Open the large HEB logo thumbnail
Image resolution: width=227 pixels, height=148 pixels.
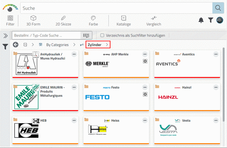[26, 130]
